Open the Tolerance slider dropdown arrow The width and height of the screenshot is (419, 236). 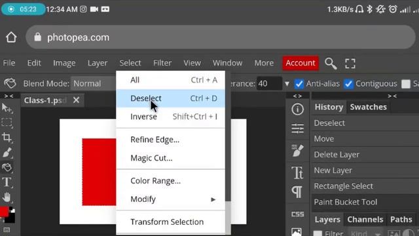coord(287,84)
